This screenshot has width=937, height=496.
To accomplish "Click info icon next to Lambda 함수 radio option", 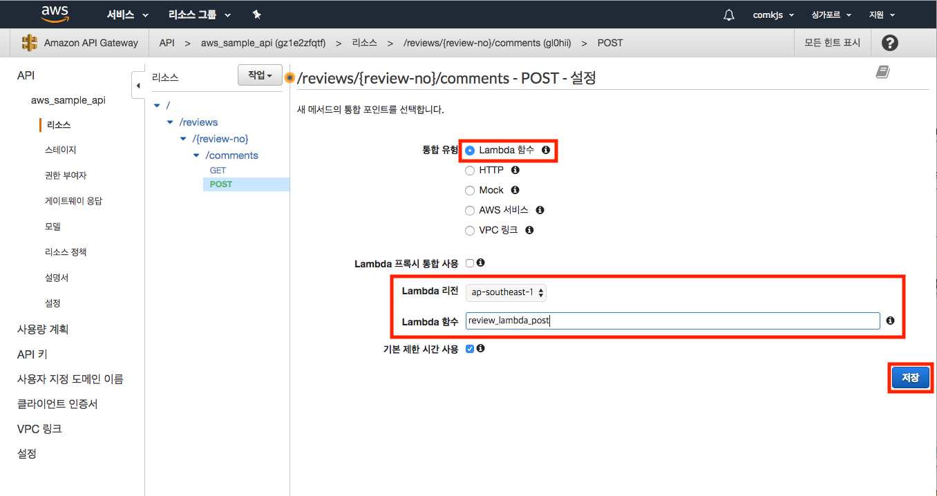I will (x=545, y=150).
